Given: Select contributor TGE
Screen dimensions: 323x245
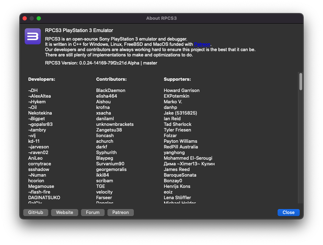Looking at the screenshot, I should (x=100, y=186).
